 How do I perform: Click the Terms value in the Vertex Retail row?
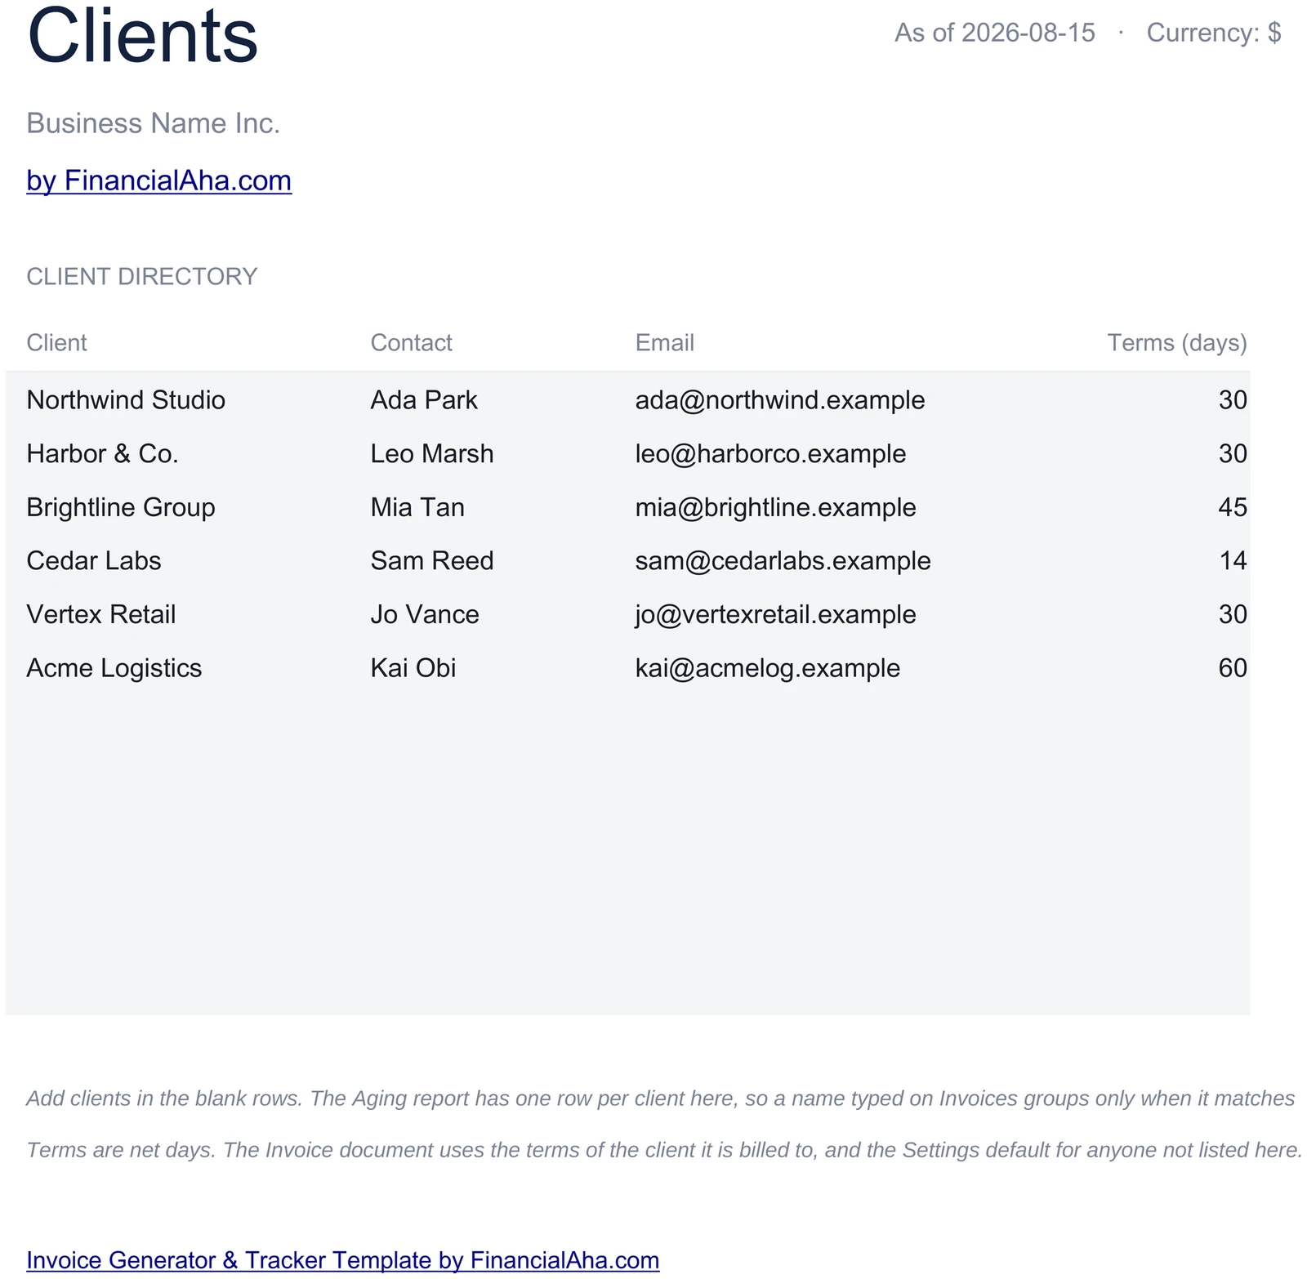pyautogui.click(x=1233, y=615)
